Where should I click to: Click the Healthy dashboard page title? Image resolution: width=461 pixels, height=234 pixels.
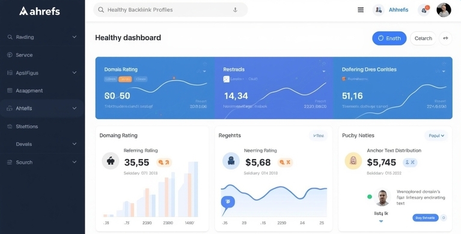(x=128, y=38)
